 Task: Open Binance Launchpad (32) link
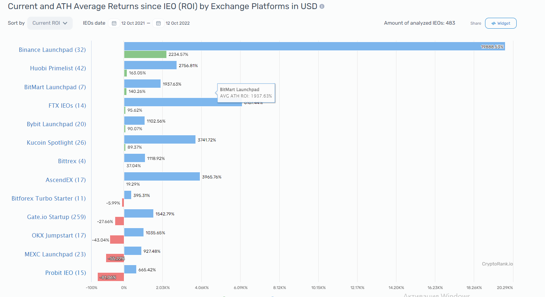52,50
